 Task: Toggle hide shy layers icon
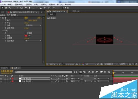coord(89,72)
